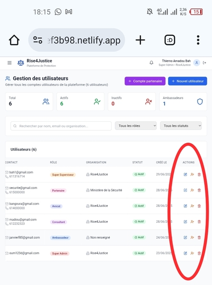Screen dimensions: 212x285
Task: Delete user madiou@gmail.com
Action: coord(199,222)
